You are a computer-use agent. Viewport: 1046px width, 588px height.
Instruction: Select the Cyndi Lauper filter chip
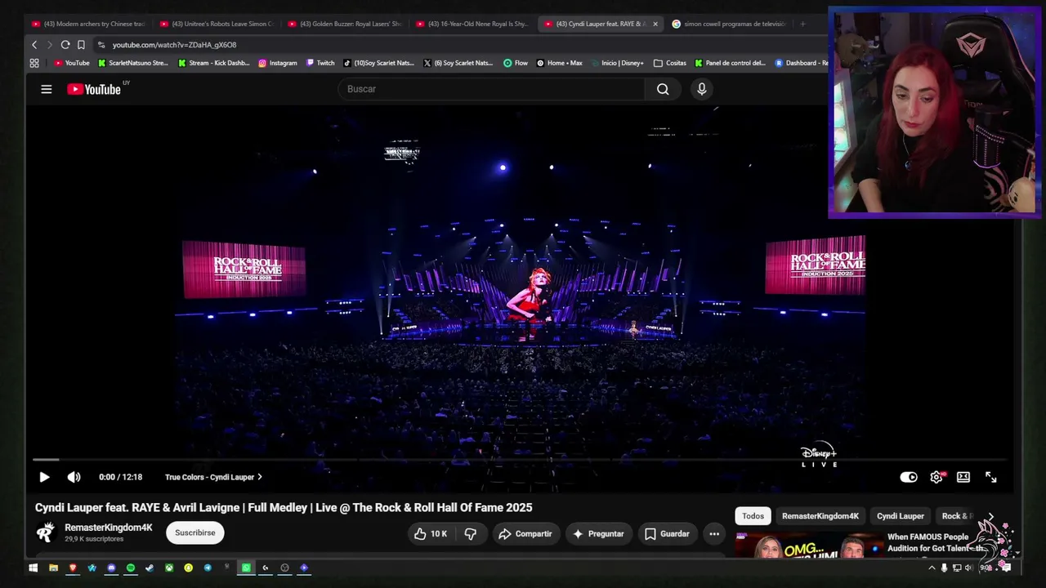(x=901, y=516)
